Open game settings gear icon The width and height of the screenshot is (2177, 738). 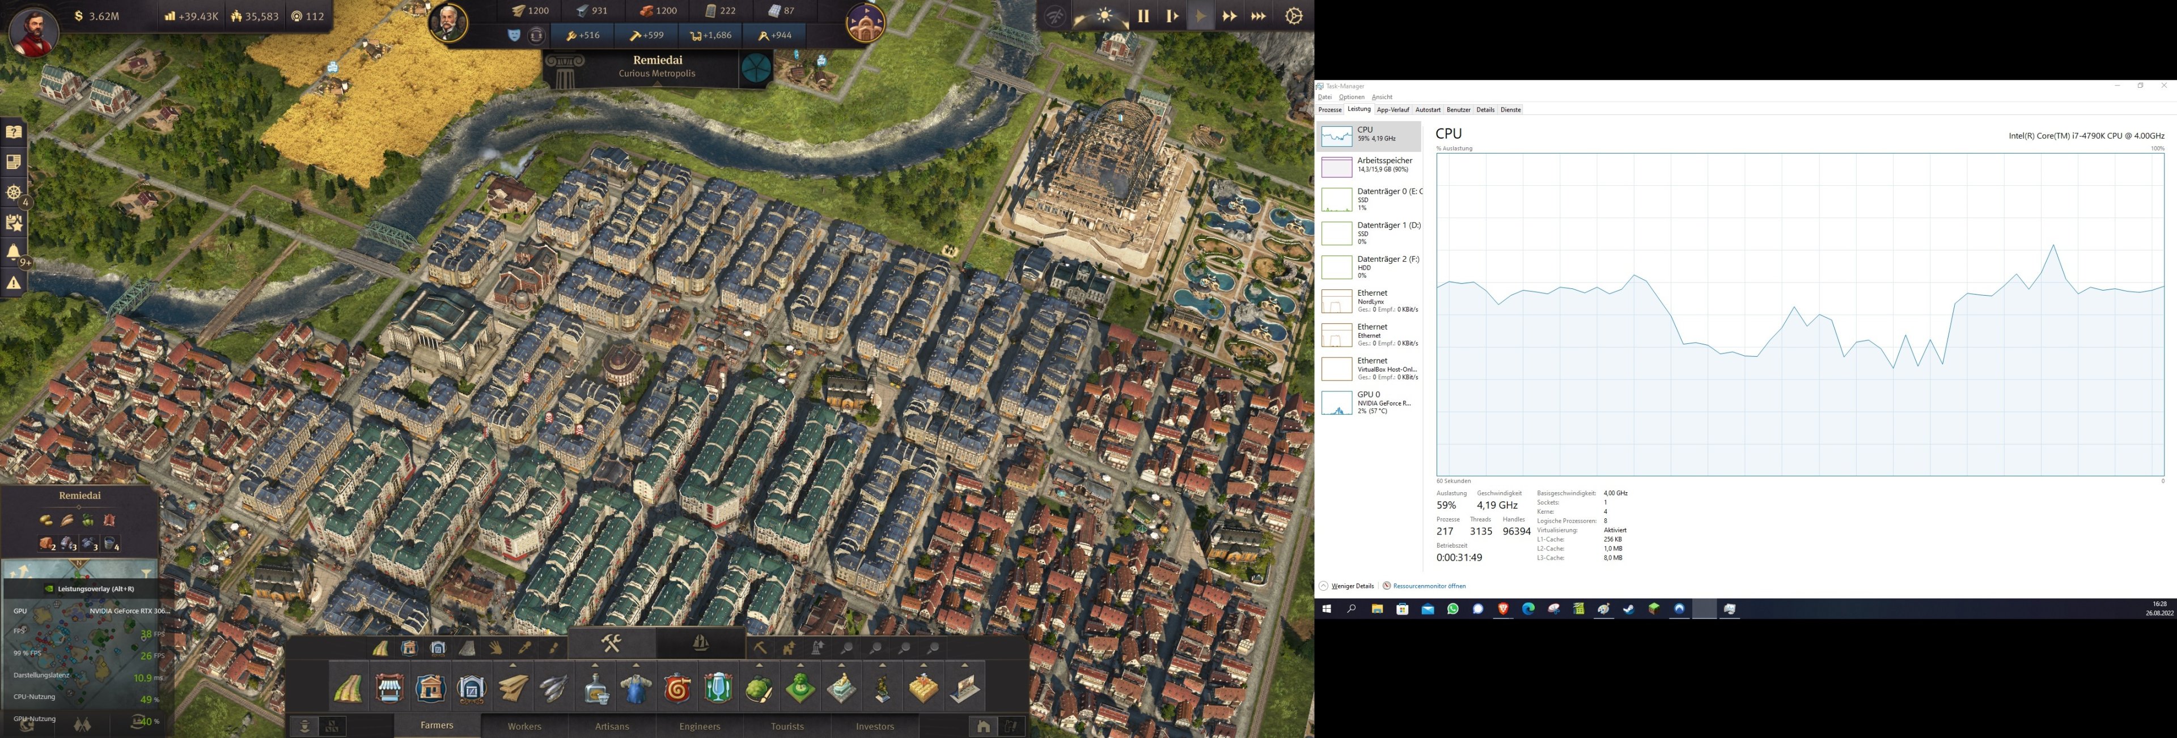[x=1293, y=16]
